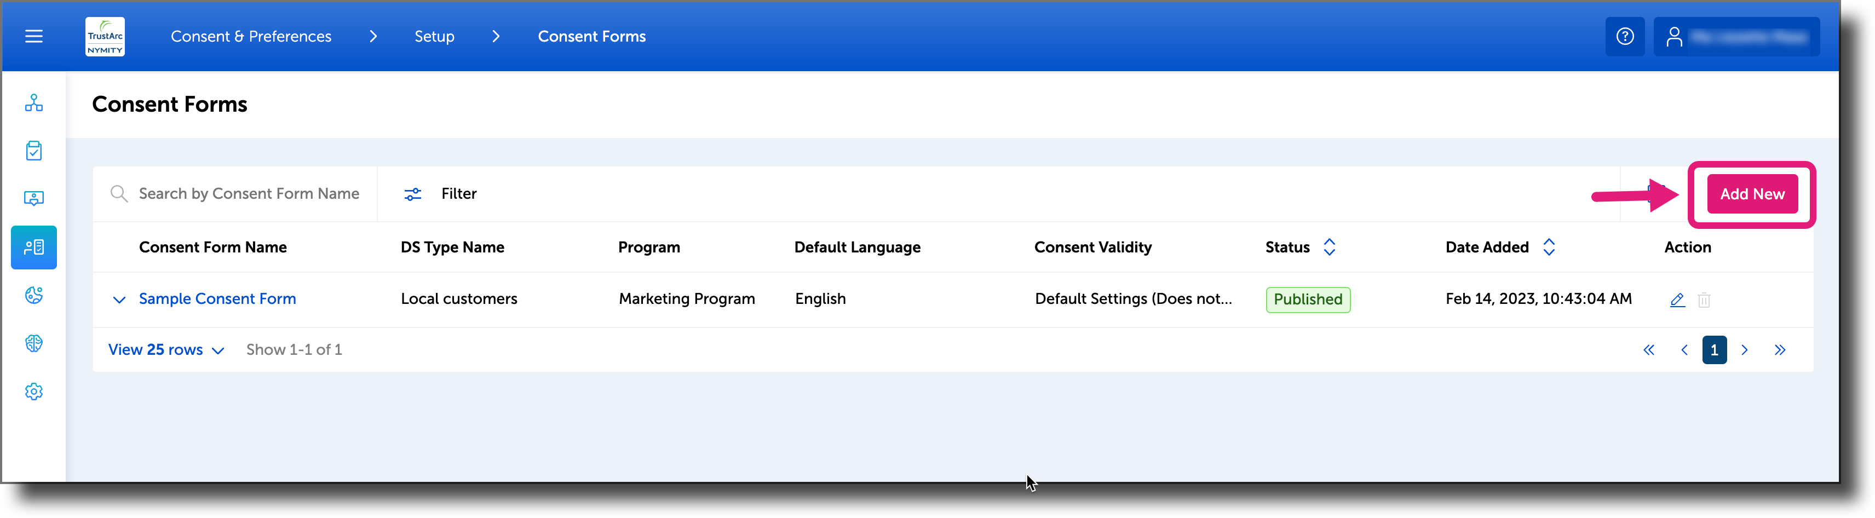
Task: Navigate to Setup in the breadcrumb
Action: click(434, 36)
